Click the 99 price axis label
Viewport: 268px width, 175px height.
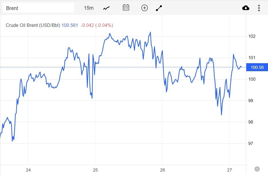click(x=251, y=101)
